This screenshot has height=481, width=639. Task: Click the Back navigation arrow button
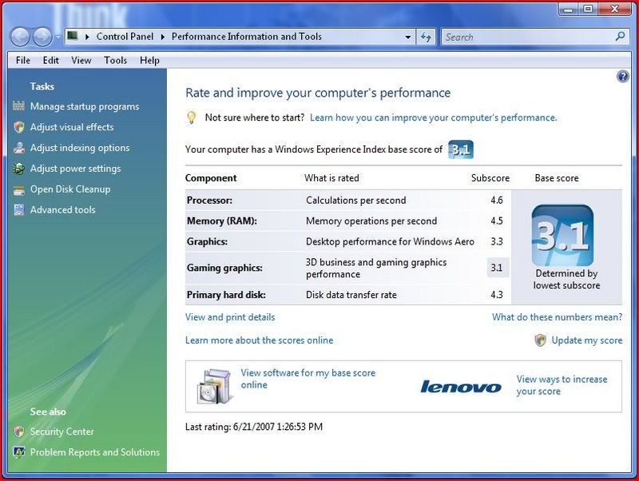point(20,37)
